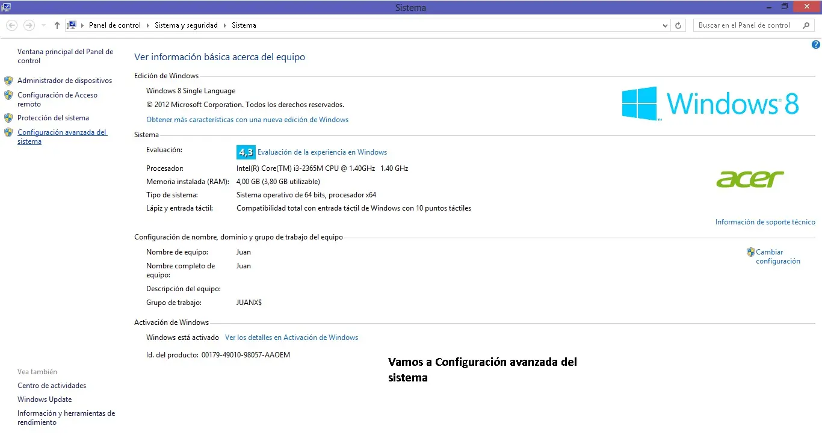Open Configuración de Acceso remoto
Image resolution: width=822 pixels, height=438 pixels.
[x=57, y=99]
